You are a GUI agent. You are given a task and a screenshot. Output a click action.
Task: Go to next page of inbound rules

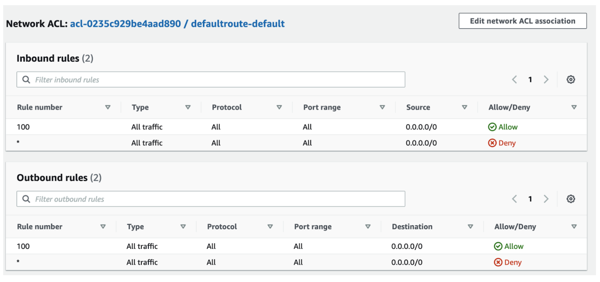point(546,79)
